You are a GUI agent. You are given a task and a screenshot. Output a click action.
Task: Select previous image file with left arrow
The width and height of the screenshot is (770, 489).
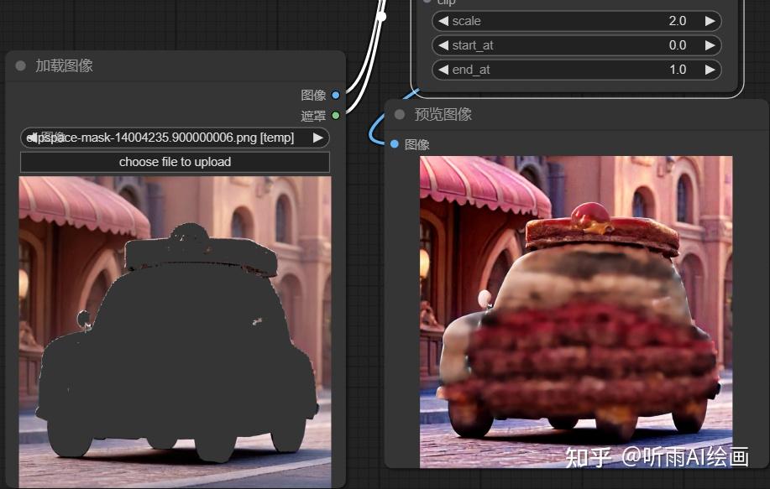31,138
